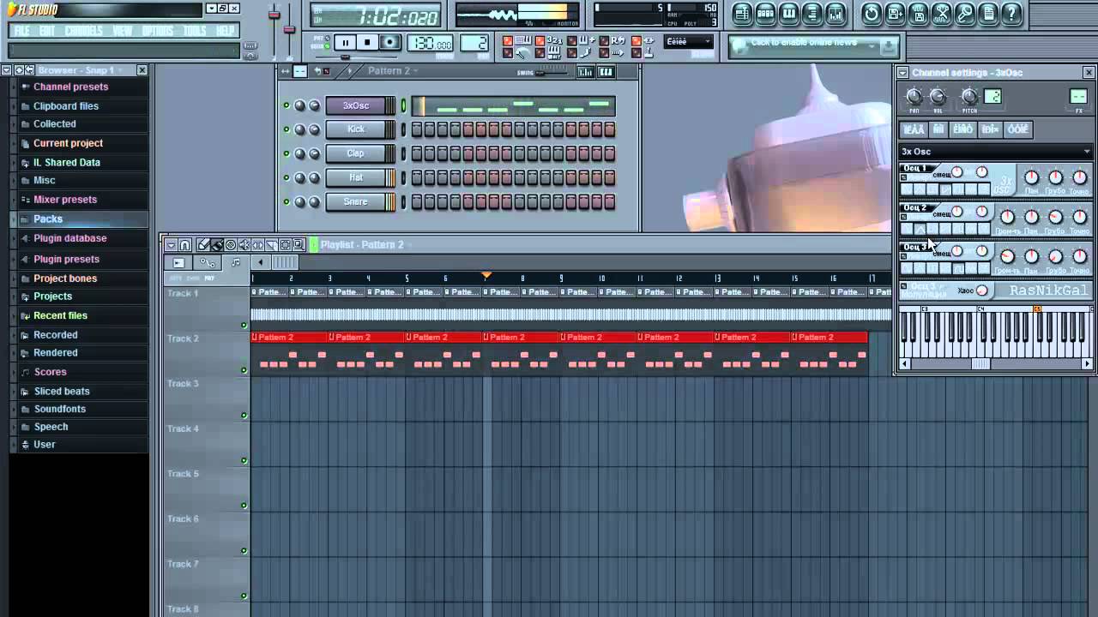This screenshot has height=617, width=1098.
Task: Open the EDIT menu
Action: click(47, 31)
